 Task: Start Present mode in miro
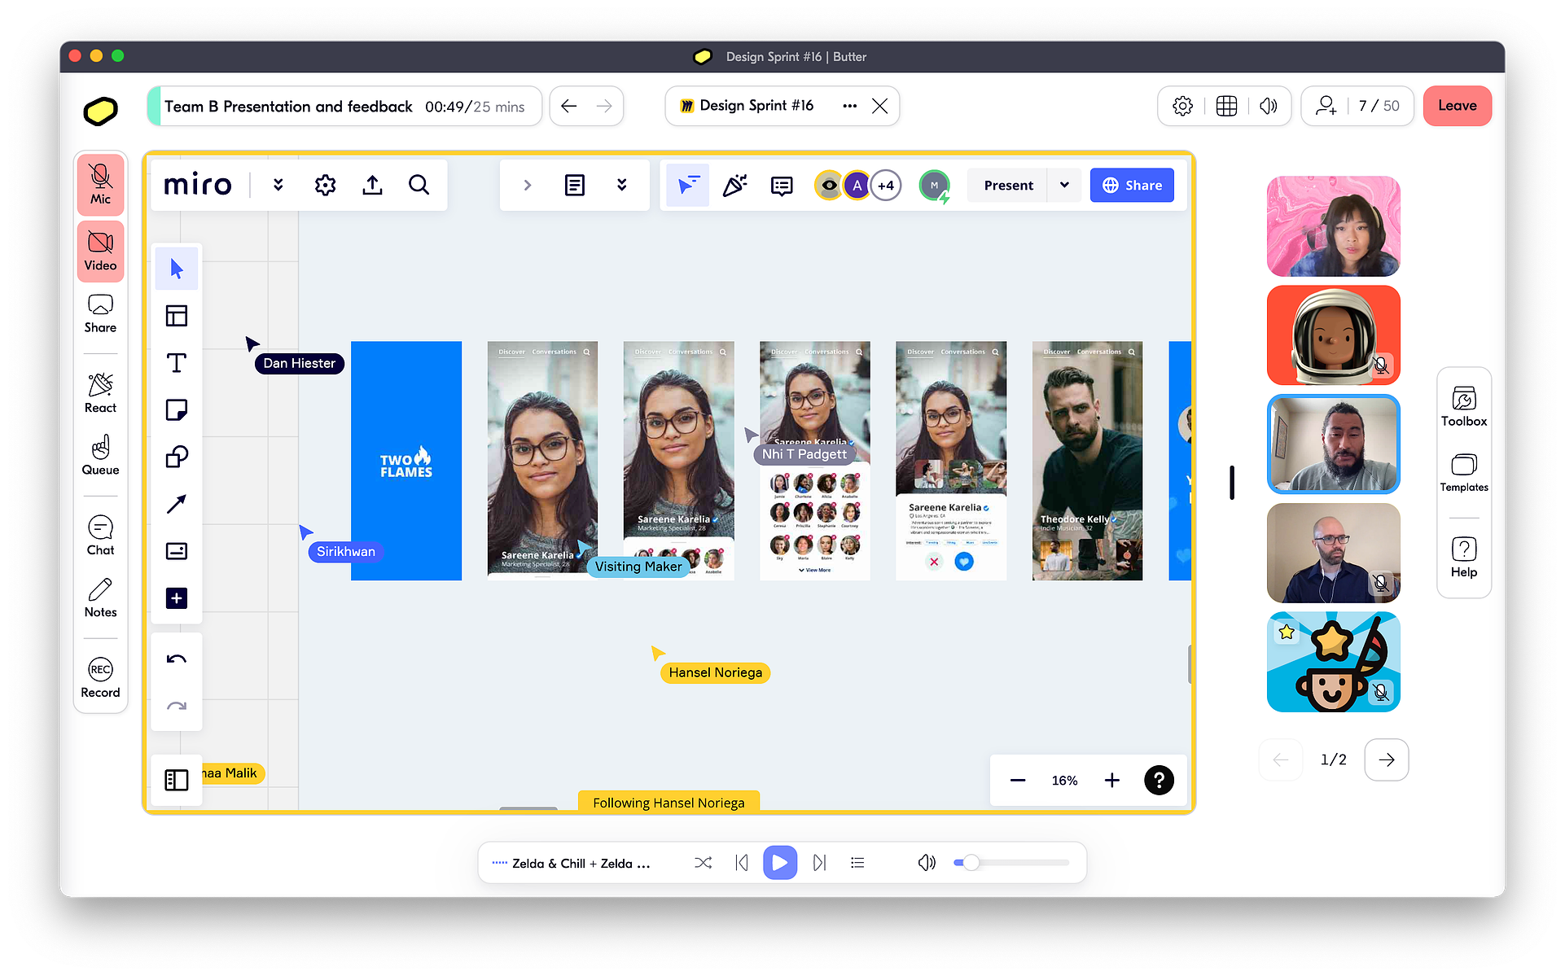(x=1008, y=185)
